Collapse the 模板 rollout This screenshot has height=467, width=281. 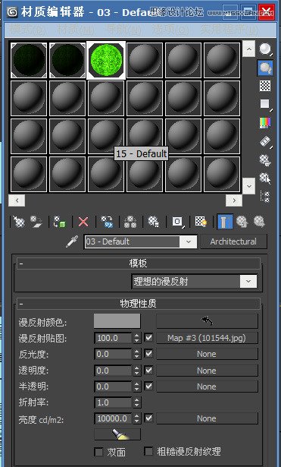point(139,263)
